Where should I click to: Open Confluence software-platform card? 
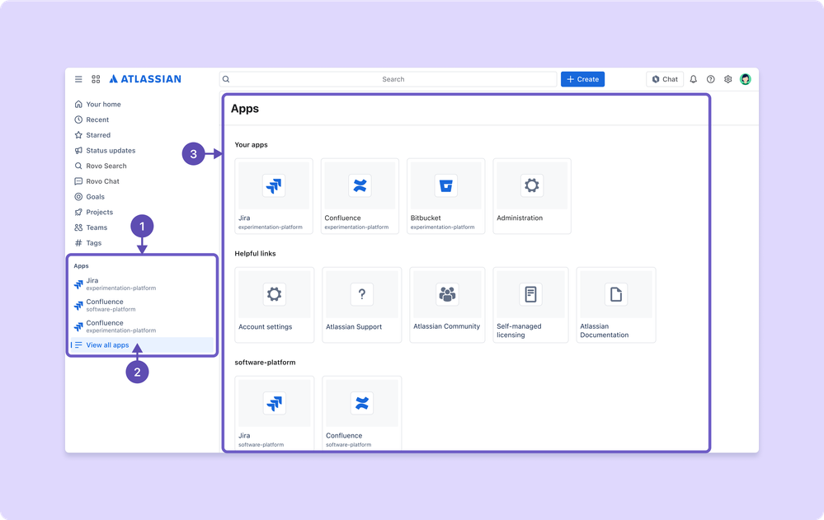pos(361,413)
